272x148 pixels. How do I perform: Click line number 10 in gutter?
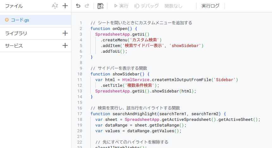80,74
